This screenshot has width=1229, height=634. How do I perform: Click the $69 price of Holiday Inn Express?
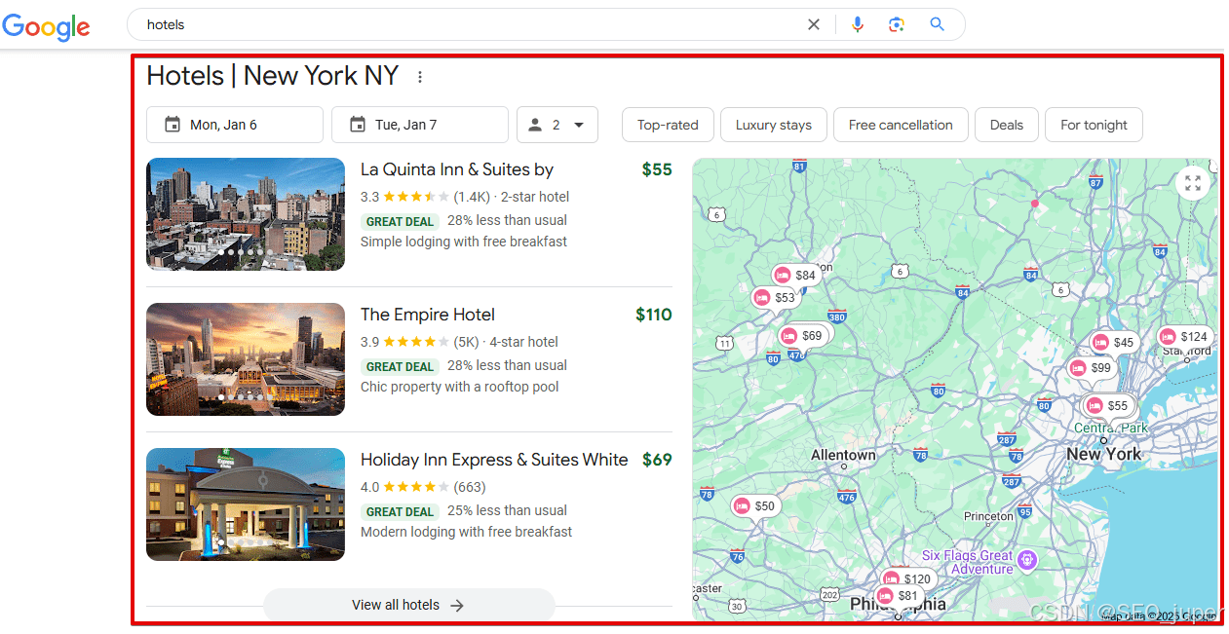click(657, 460)
